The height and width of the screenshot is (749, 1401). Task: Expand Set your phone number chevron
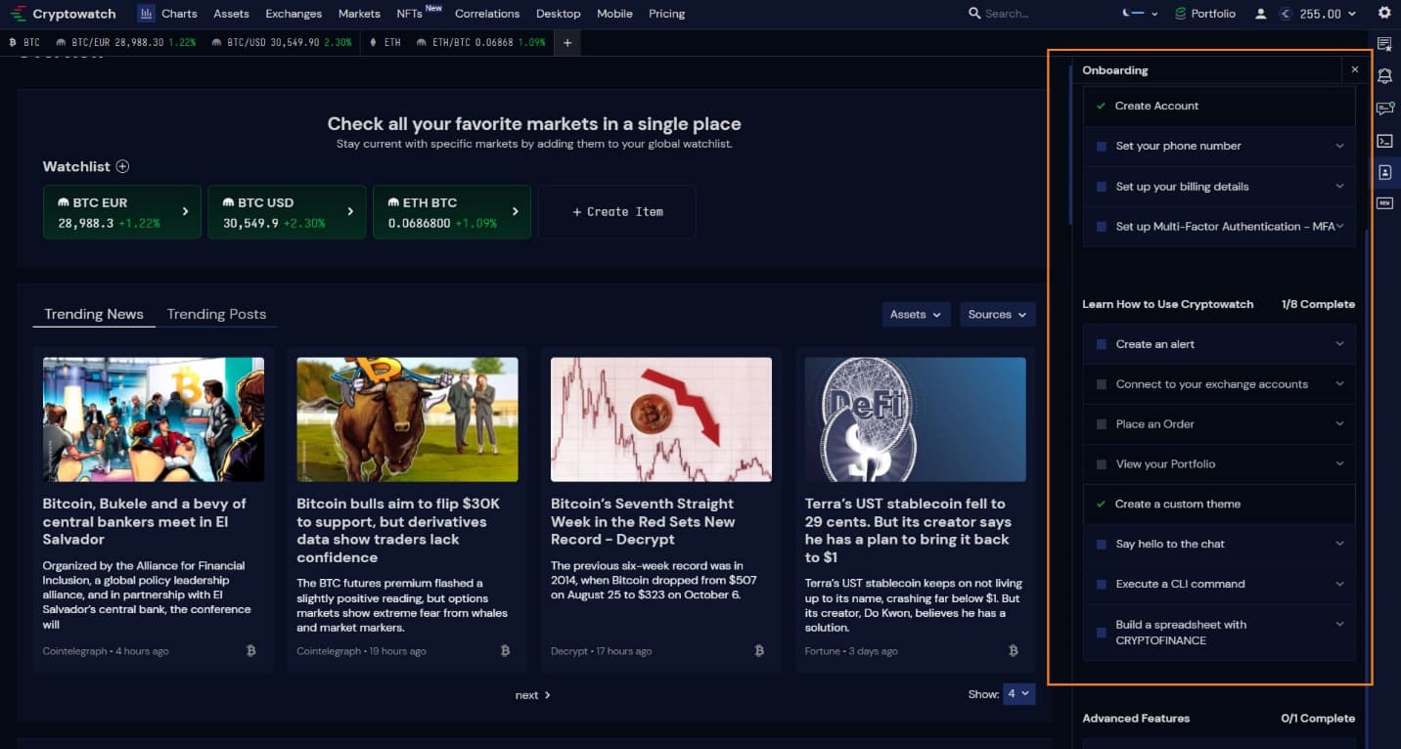(1339, 146)
